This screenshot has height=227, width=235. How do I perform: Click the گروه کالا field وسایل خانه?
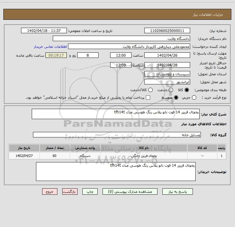(117, 135)
